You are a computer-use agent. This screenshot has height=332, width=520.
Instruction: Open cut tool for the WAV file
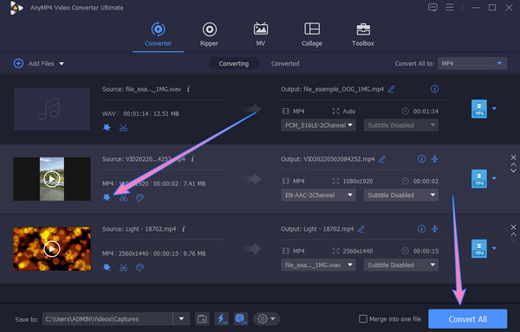pyautogui.click(x=123, y=128)
